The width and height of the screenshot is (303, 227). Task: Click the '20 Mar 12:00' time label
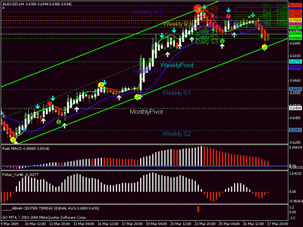(x=181, y=224)
